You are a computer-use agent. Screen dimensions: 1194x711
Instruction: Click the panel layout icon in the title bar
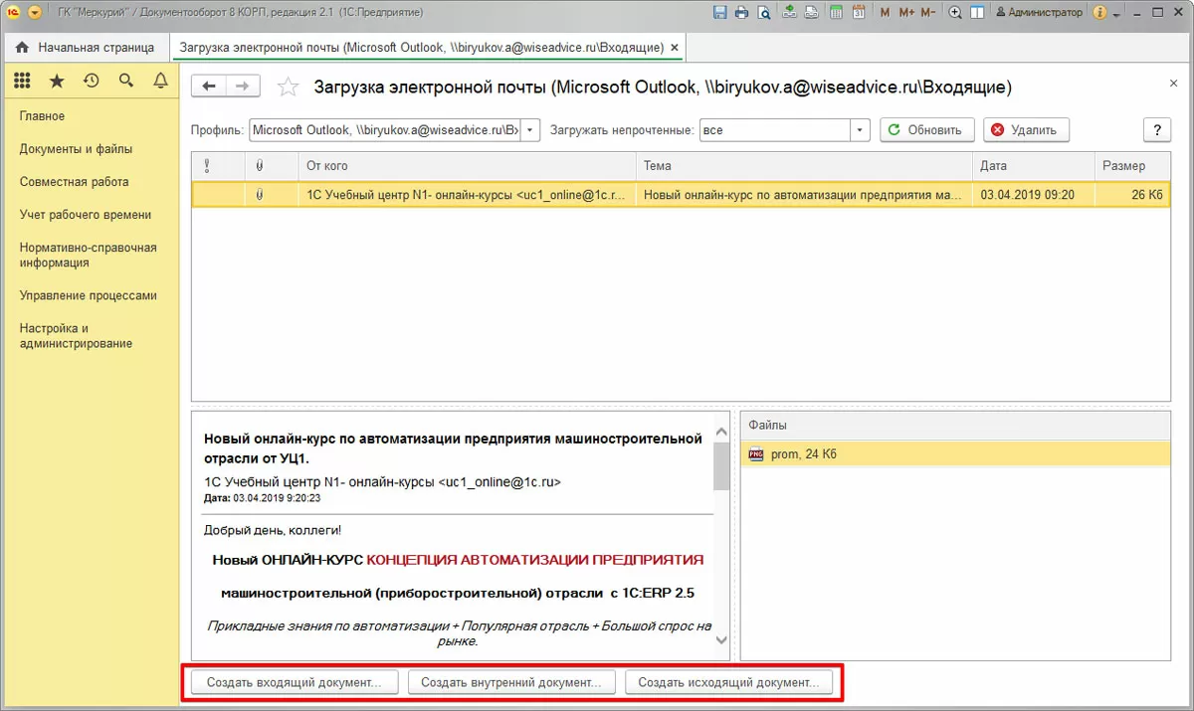[x=977, y=13]
